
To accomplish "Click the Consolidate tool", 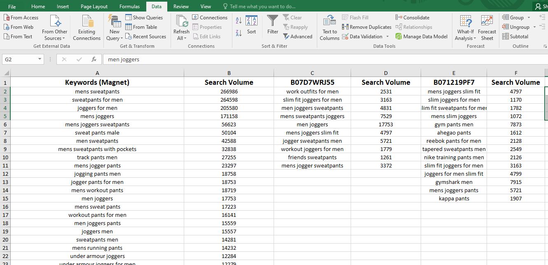I will [412, 18].
